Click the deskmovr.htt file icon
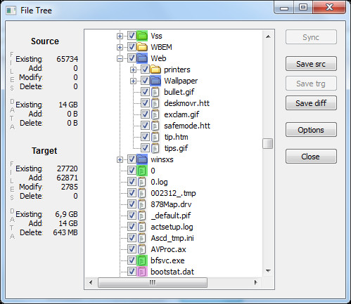The width and height of the screenshot is (351, 304). pos(155,103)
